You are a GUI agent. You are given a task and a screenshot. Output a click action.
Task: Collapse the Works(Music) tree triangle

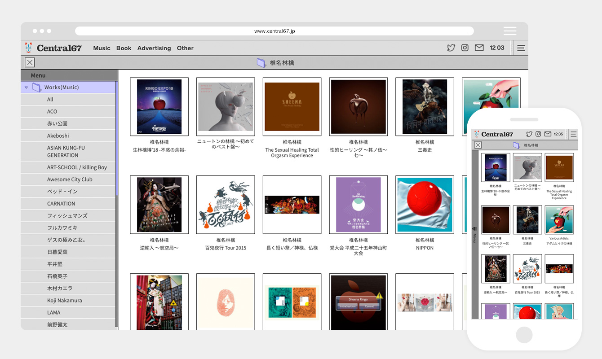[27, 88]
